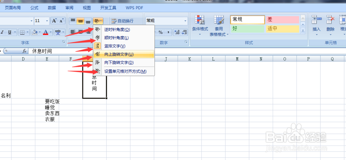The height and width of the screenshot is (160, 346).
Task: Toggle bottom align
Action: click(88, 21)
